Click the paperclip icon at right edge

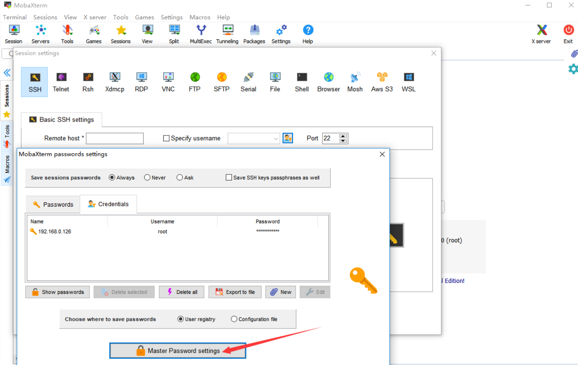pos(574,54)
